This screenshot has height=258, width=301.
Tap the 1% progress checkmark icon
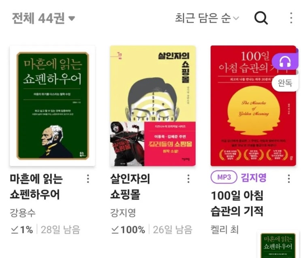point(15,230)
